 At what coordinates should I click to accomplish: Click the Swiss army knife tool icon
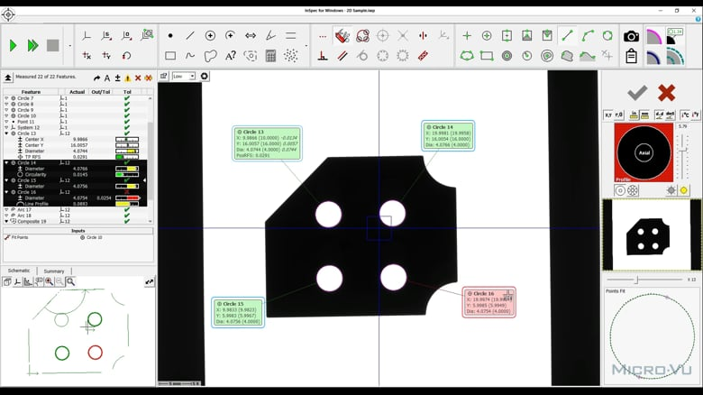click(342, 35)
